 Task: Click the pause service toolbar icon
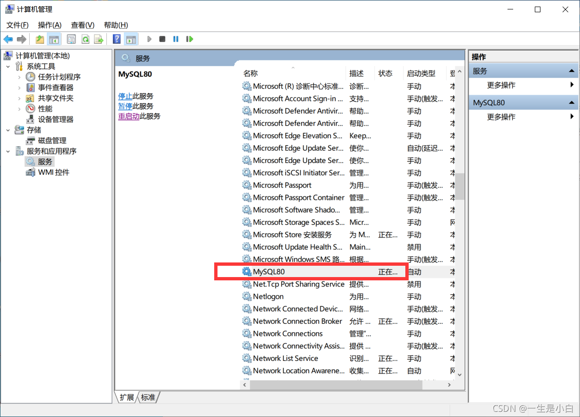pyautogui.click(x=176, y=39)
